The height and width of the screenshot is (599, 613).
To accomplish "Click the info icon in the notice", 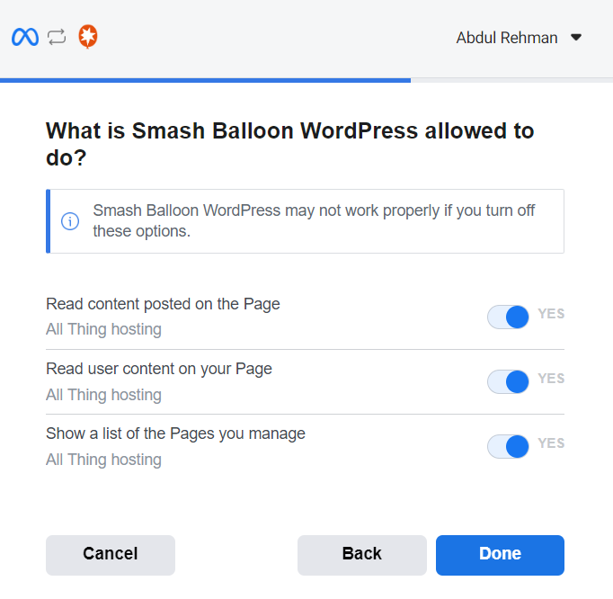I will [x=69, y=221].
